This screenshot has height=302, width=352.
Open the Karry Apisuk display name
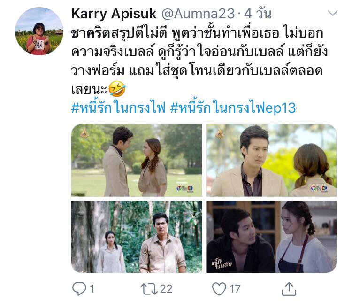pos(114,14)
